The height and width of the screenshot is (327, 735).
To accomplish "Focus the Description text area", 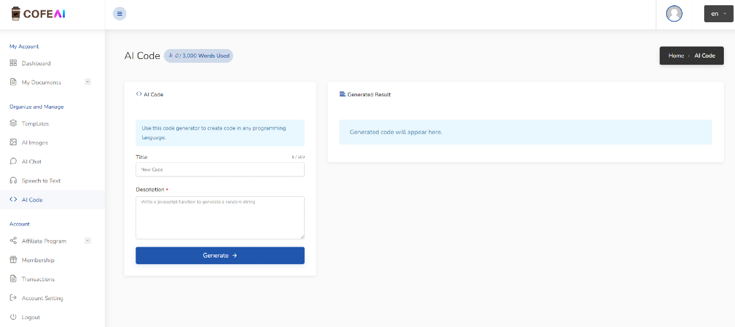I will [x=220, y=218].
